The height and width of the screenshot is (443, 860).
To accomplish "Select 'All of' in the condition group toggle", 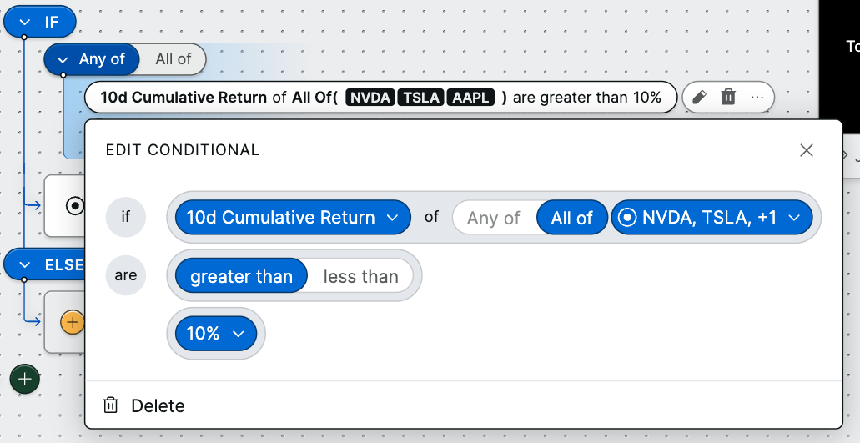I will click(x=173, y=59).
